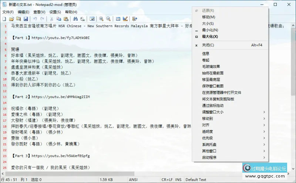This screenshot has width=296, height=183.
Task: Click the h5WUefBSpfg YouTube URL on line 23
Action: click(x=61, y=156)
